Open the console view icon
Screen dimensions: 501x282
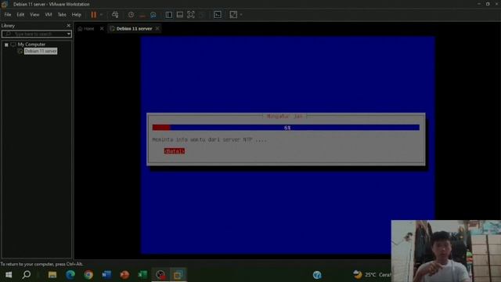tap(218, 15)
